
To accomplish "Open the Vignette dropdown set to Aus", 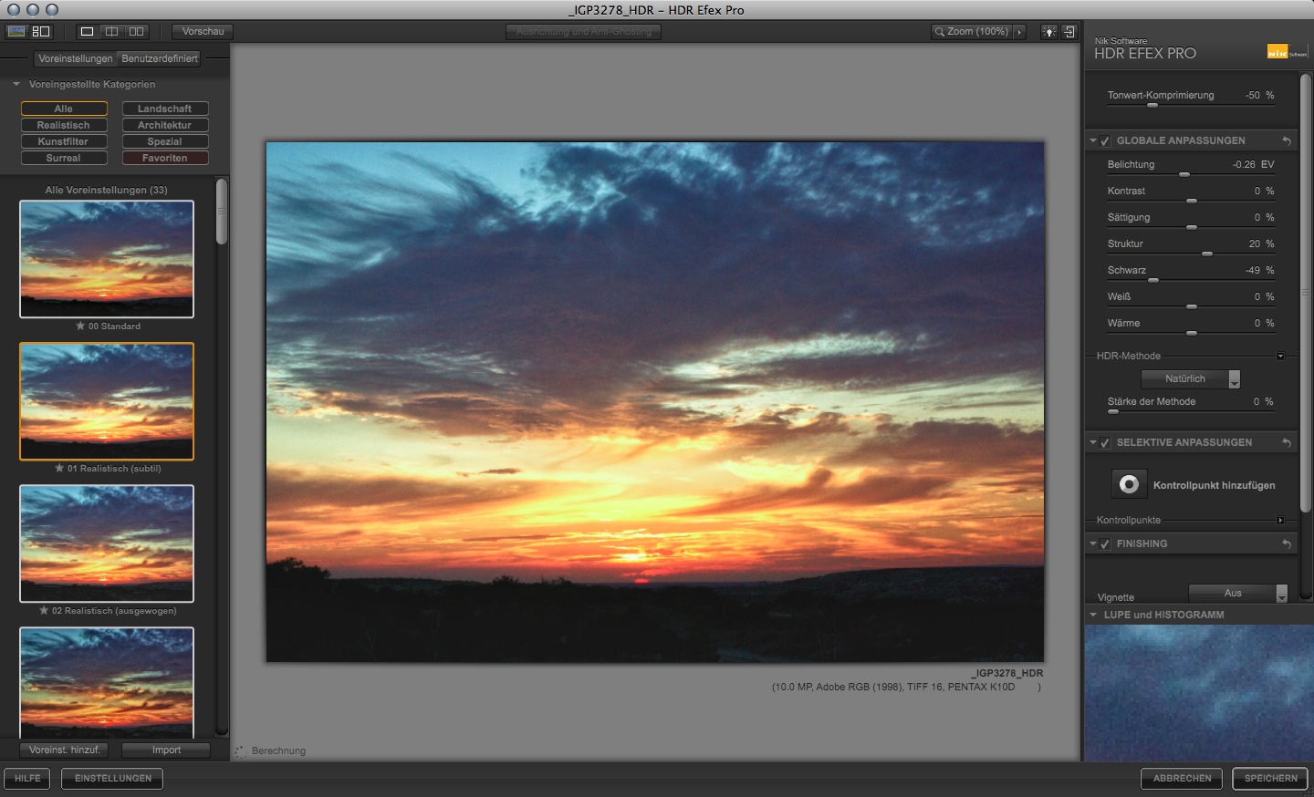I will pos(1238,594).
